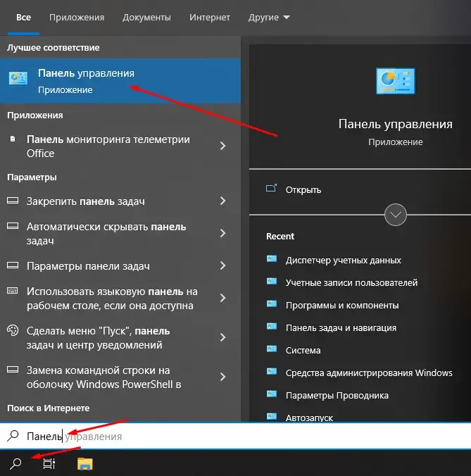
Task: Open recent item Средства администрирования Windows
Action: point(369,372)
